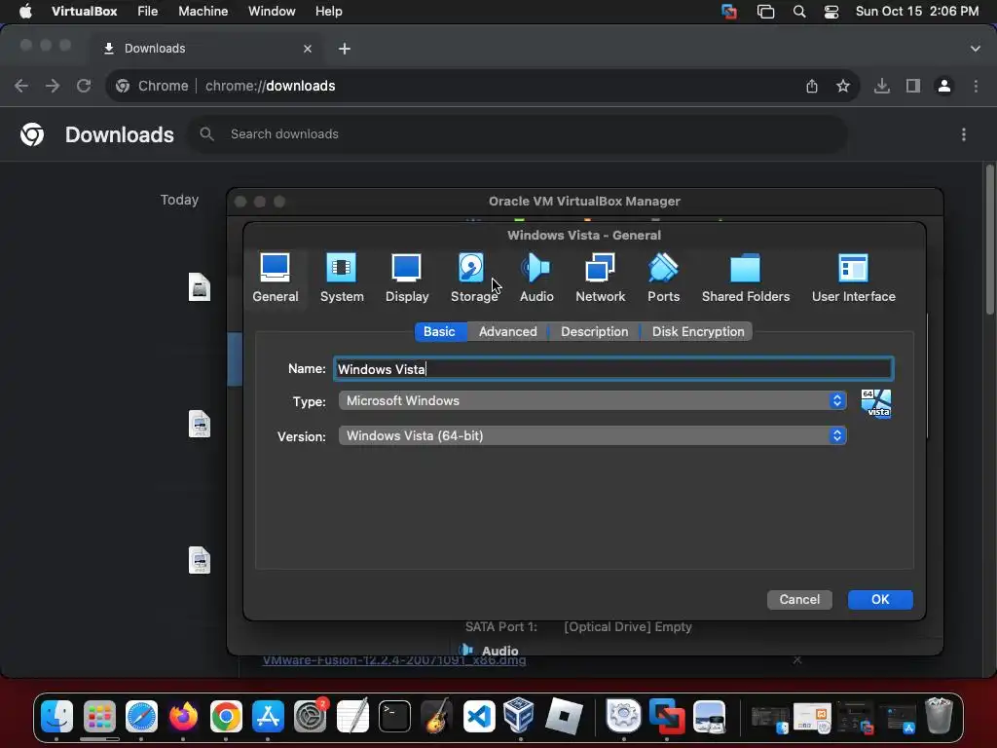Open the User Interface settings section
The height and width of the screenshot is (748, 997).
coord(853,278)
